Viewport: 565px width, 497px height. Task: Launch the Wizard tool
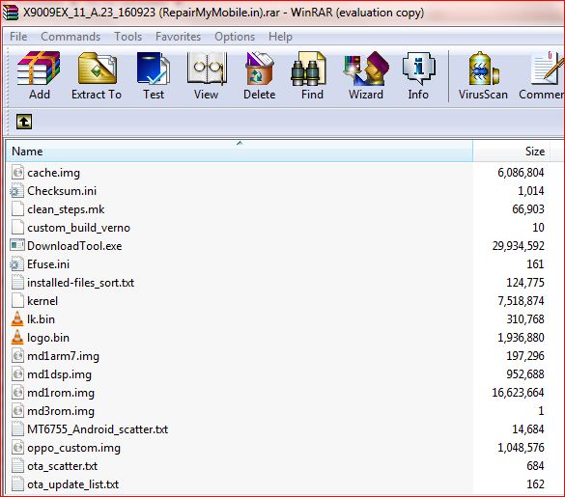click(x=366, y=75)
